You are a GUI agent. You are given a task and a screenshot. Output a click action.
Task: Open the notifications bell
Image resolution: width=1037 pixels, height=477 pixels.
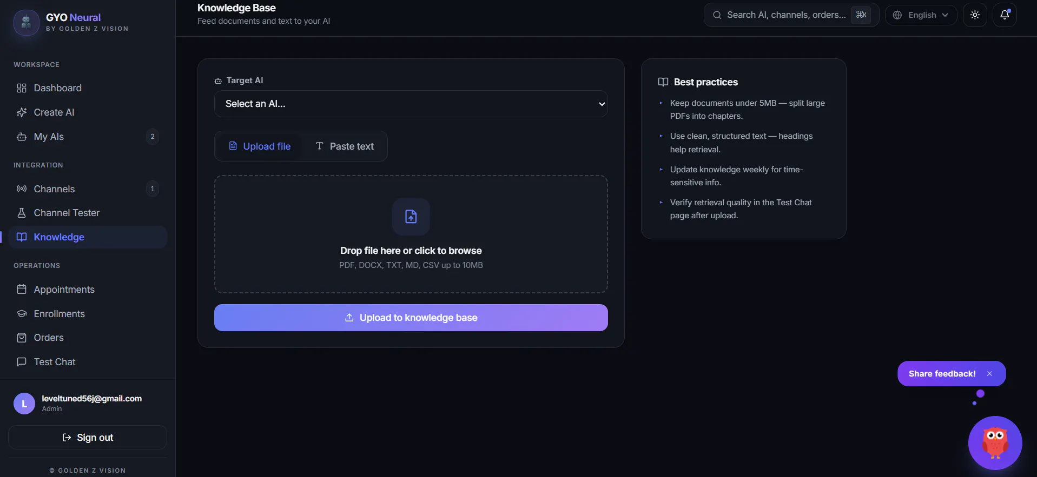click(1005, 15)
